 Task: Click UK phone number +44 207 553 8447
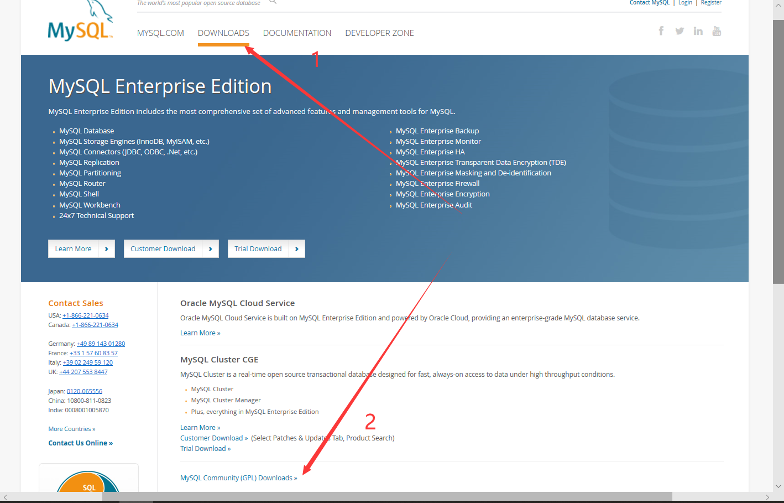pyautogui.click(x=83, y=372)
